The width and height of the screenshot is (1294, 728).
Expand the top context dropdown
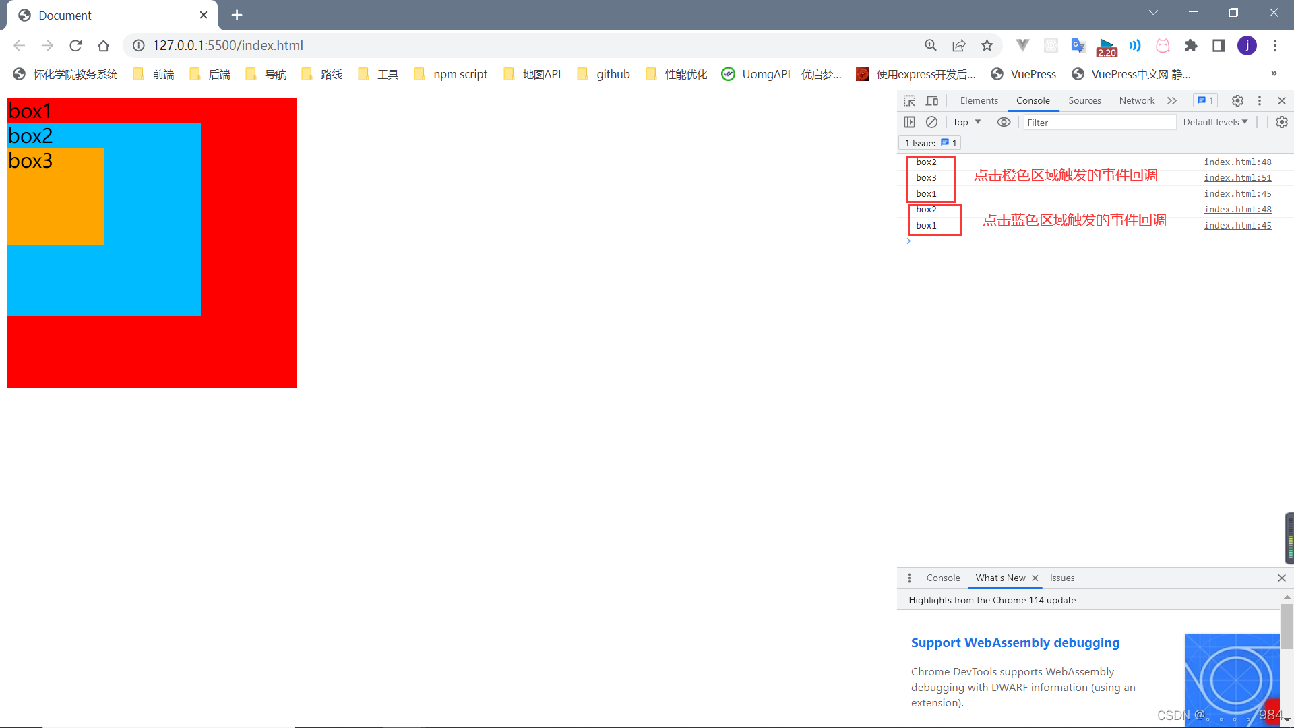[967, 122]
